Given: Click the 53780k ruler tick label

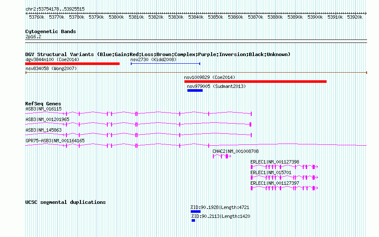Looking at the screenshot, I should click(x=77, y=17).
